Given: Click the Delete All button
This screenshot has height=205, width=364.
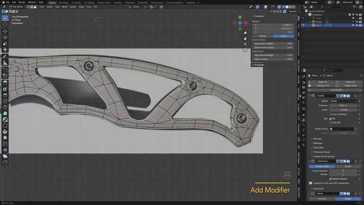Looking at the screenshot, I should pyautogui.click(x=350, y=82).
